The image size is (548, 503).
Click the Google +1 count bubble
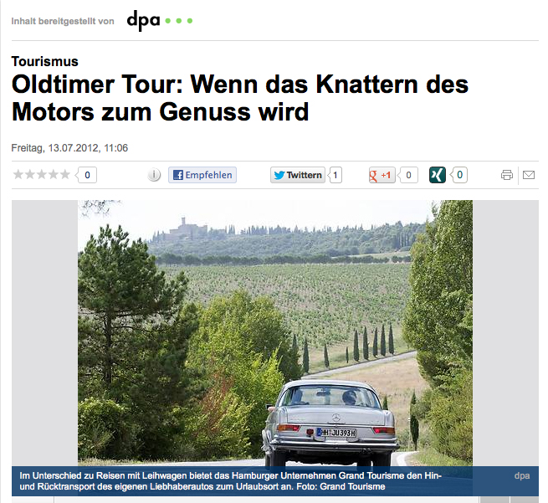(407, 175)
